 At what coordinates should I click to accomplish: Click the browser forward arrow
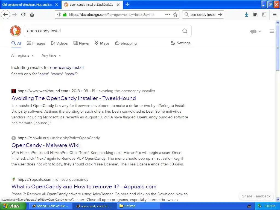pos(14,14)
